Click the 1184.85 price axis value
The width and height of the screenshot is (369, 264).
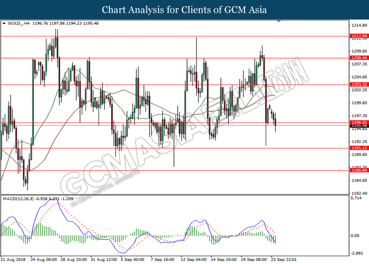tap(360, 181)
